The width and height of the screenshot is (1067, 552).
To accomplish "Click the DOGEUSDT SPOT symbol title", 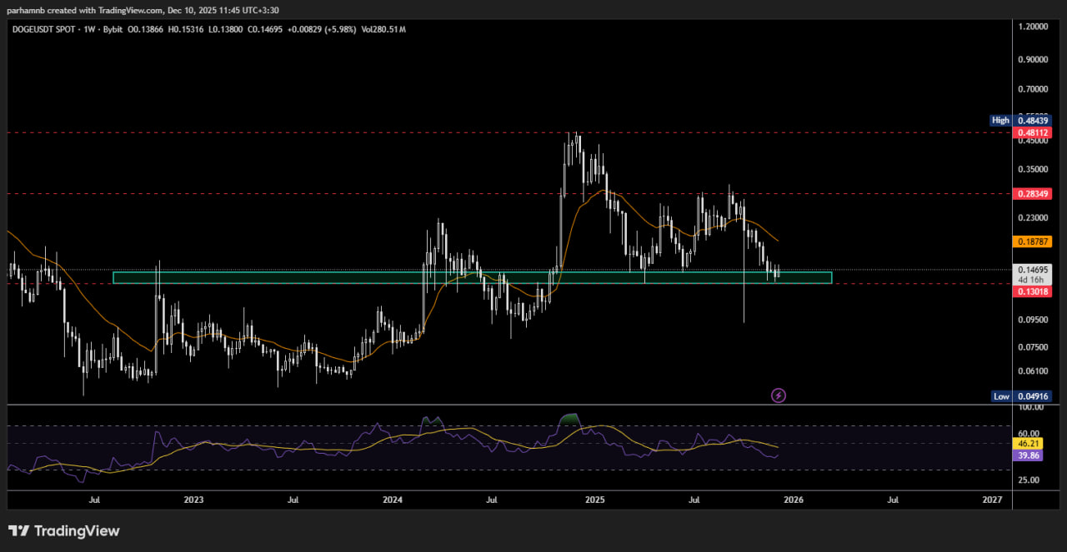I will tap(43, 29).
